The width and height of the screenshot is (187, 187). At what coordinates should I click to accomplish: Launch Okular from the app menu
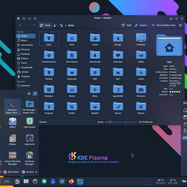click(x=13, y=140)
